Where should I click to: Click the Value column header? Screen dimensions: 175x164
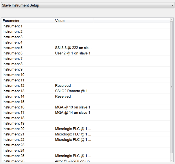click(74, 21)
